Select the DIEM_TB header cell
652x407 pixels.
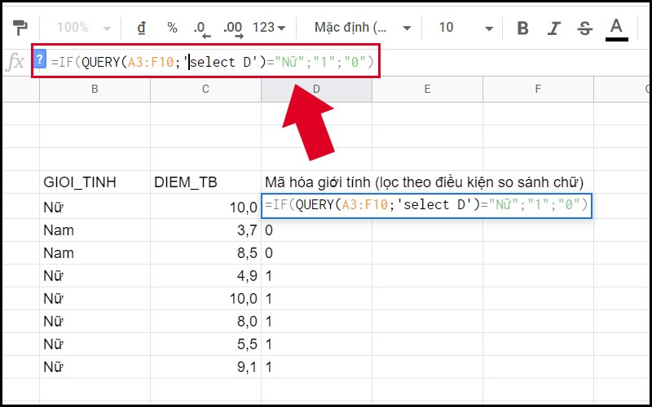click(x=205, y=182)
